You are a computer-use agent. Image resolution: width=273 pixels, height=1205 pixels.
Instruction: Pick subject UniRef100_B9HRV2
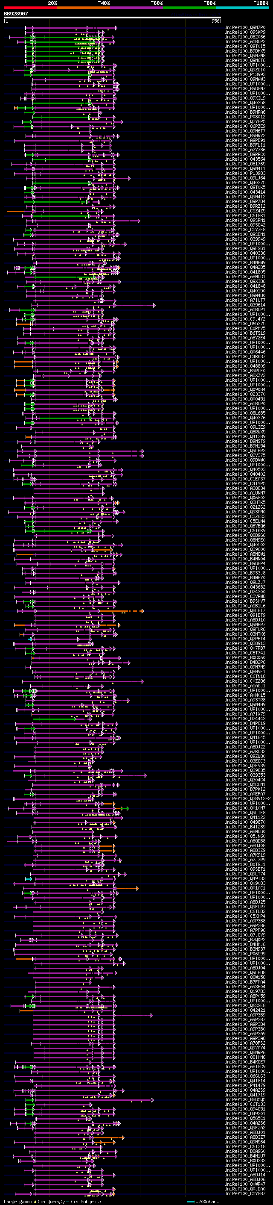245,136
